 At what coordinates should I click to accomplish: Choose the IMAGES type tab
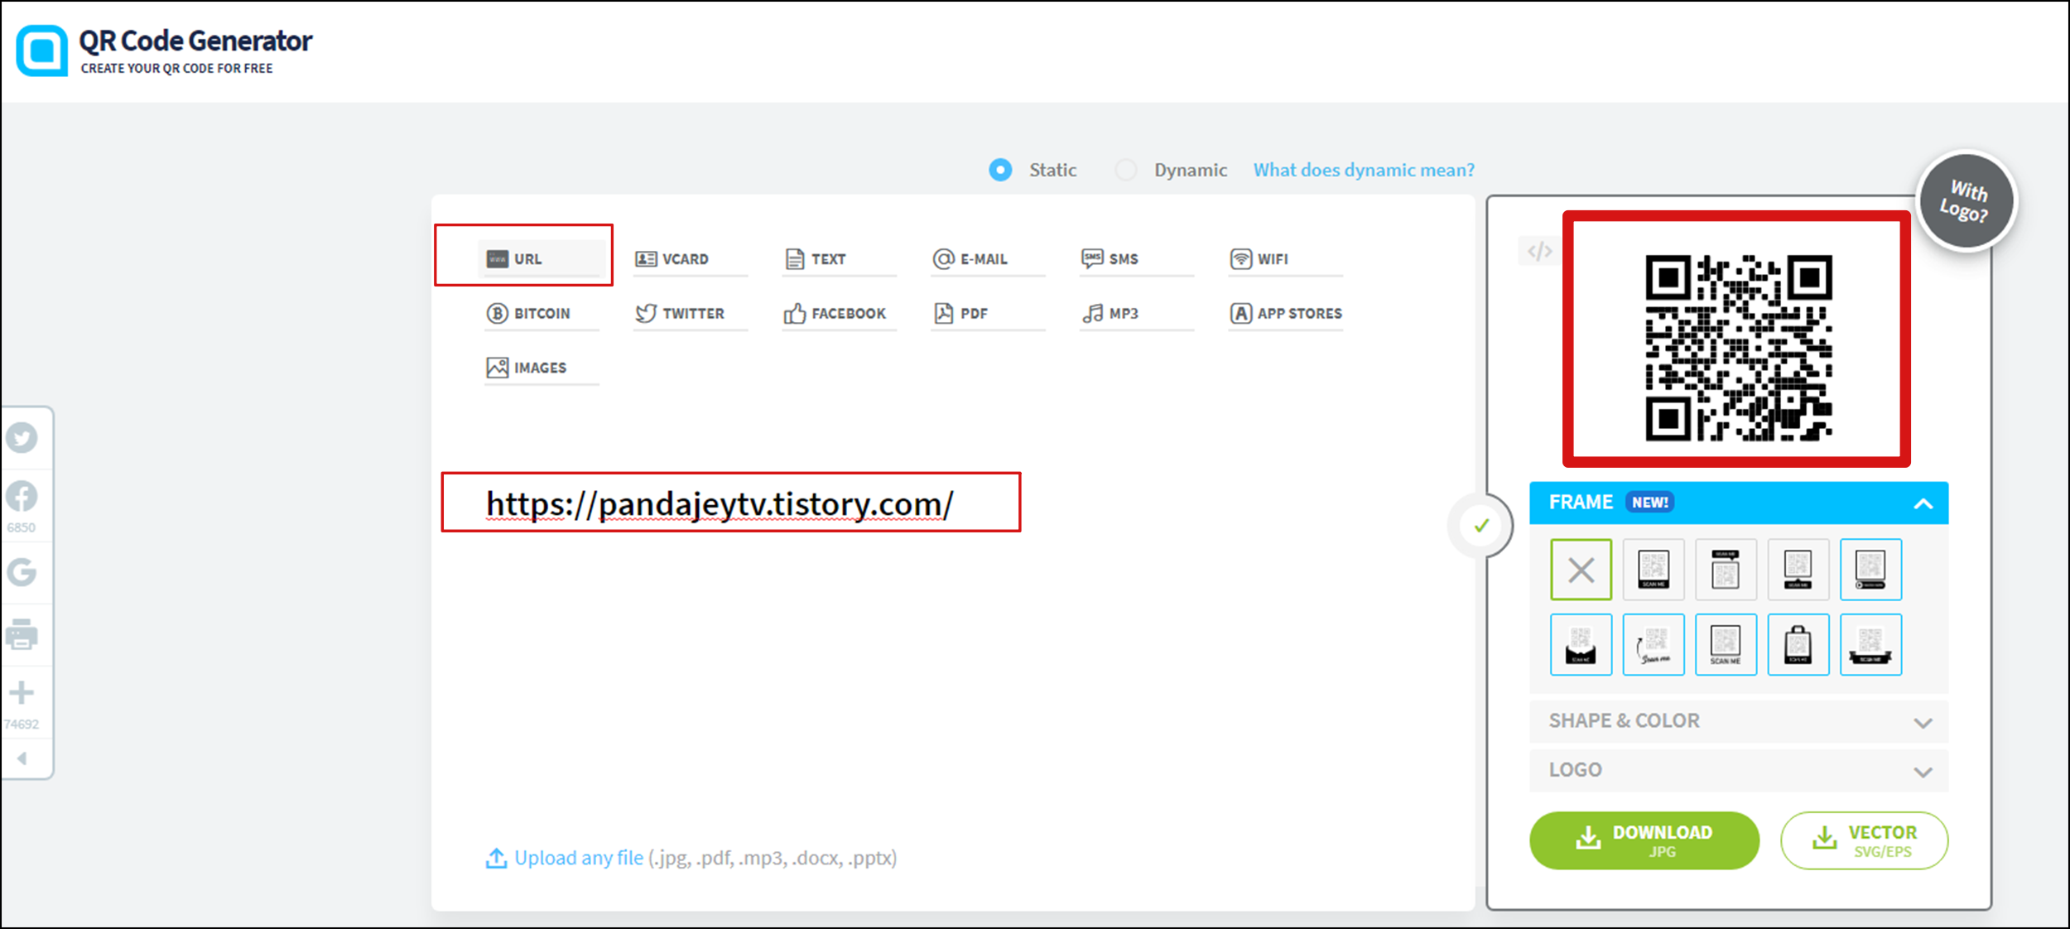point(542,368)
